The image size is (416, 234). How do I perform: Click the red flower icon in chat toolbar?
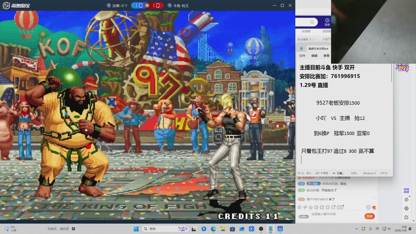374,207
